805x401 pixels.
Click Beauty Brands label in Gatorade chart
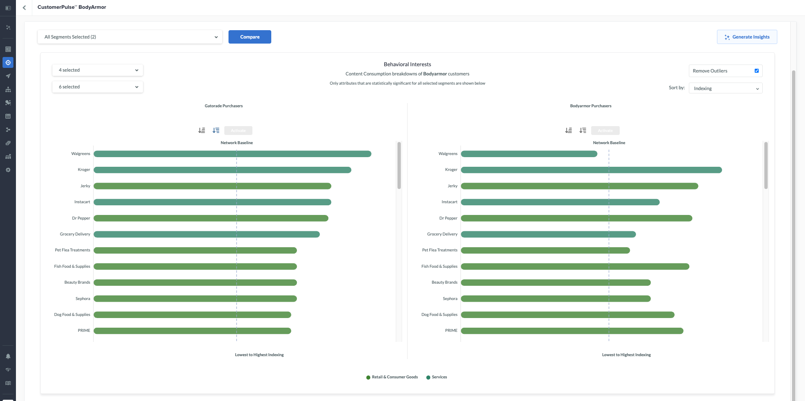click(77, 282)
